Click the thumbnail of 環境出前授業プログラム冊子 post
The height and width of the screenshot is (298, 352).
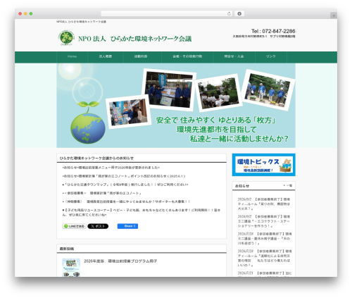click(x=71, y=268)
